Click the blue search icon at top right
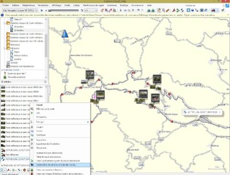This screenshot has height=175, width=230. coord(227,6)
